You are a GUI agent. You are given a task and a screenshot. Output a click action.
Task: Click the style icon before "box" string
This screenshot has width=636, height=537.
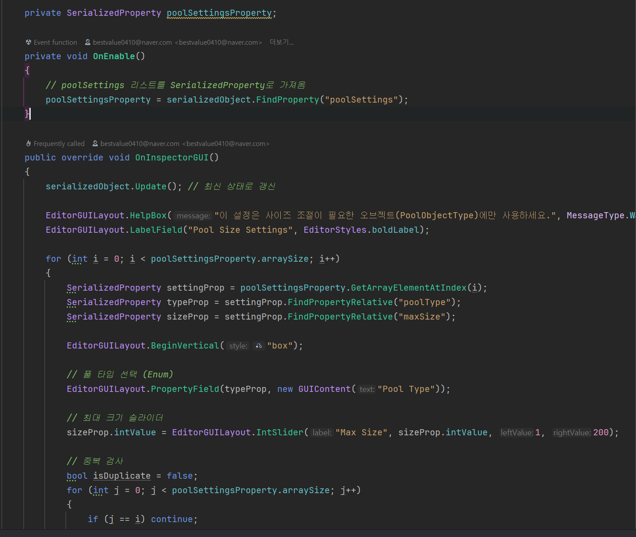(259, 346)
